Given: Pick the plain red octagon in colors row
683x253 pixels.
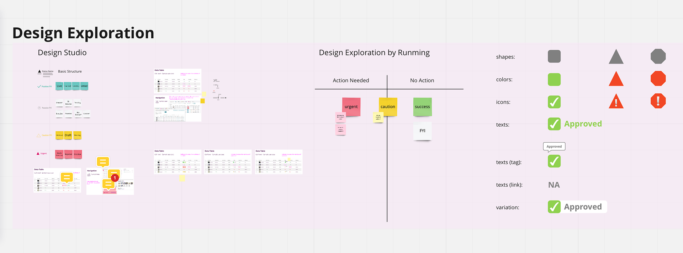Looking at the screenshot, I should 658,78.
